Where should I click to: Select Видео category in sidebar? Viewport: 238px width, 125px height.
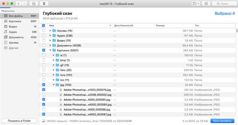pos(19,27)
